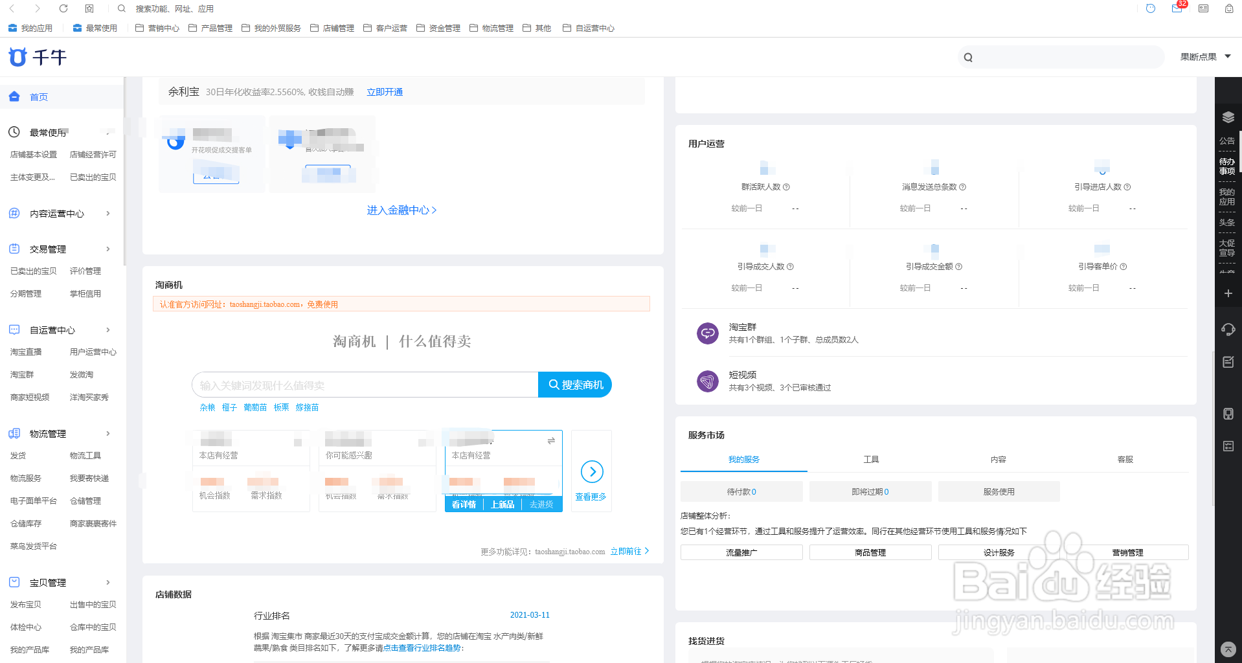This screenshot has height=663, width=1242.
Task: Click the 首页 home icon in sidebar
Action: pos(14,96)
